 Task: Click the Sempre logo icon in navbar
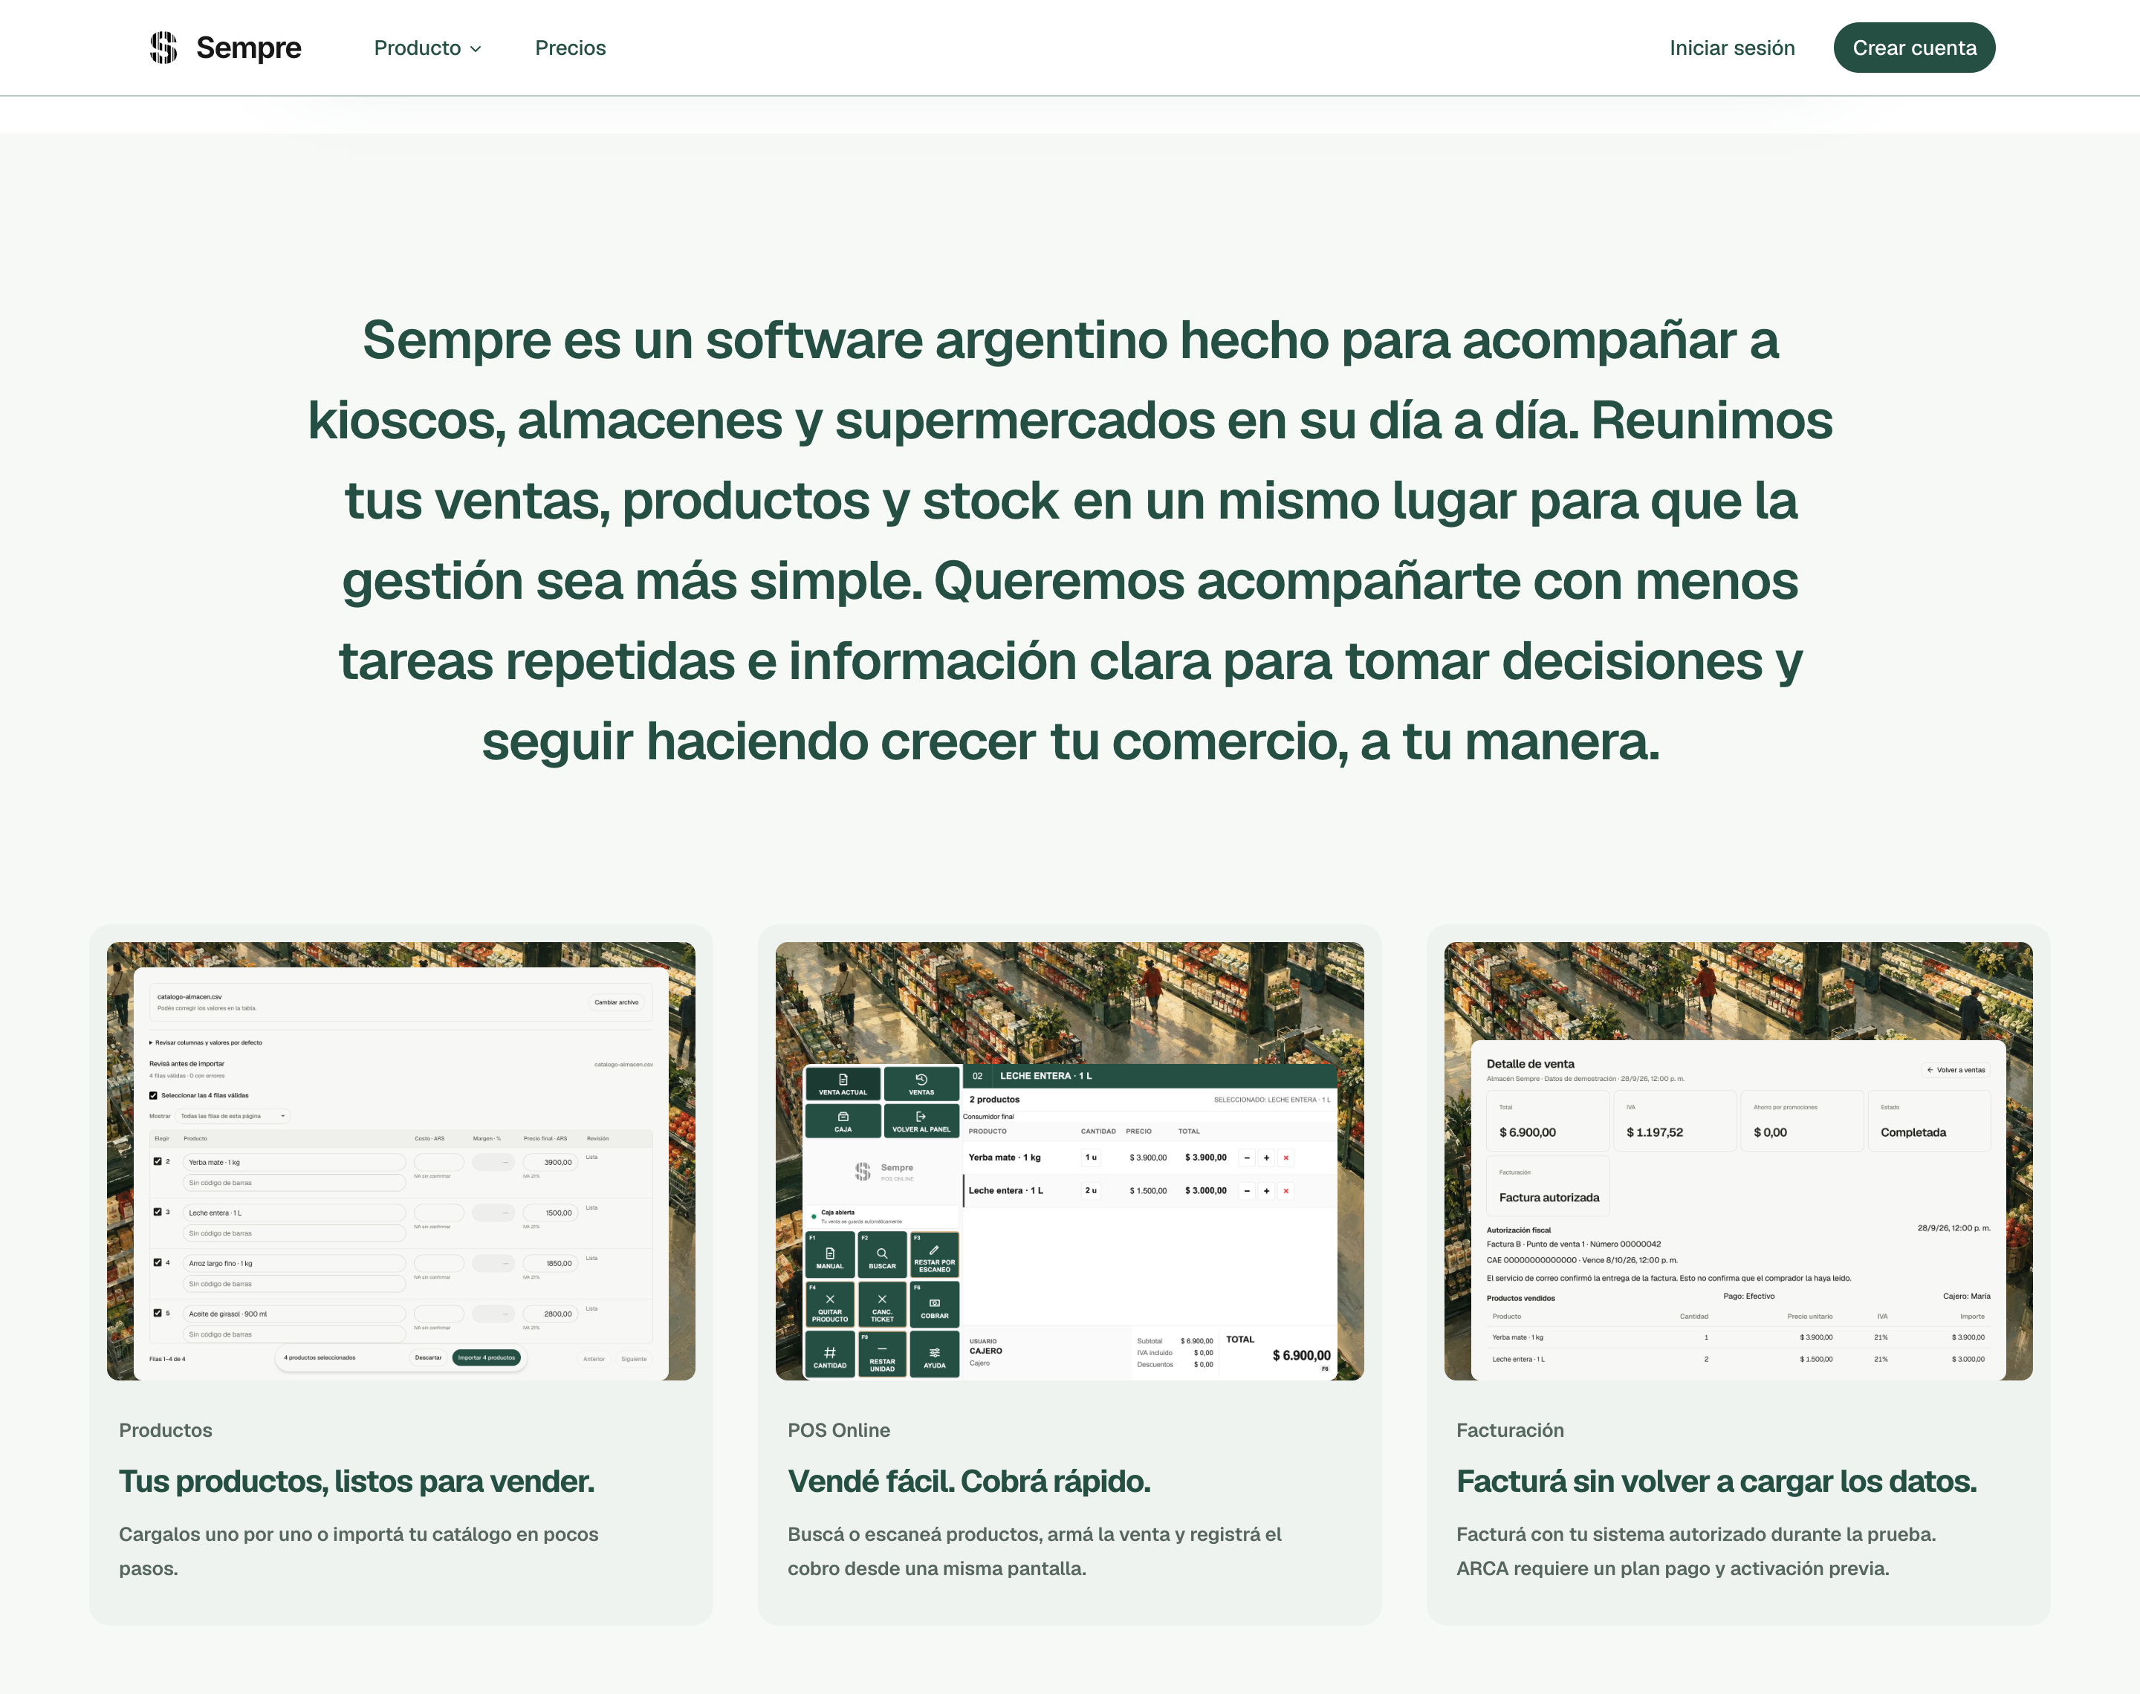coord(163,48)
